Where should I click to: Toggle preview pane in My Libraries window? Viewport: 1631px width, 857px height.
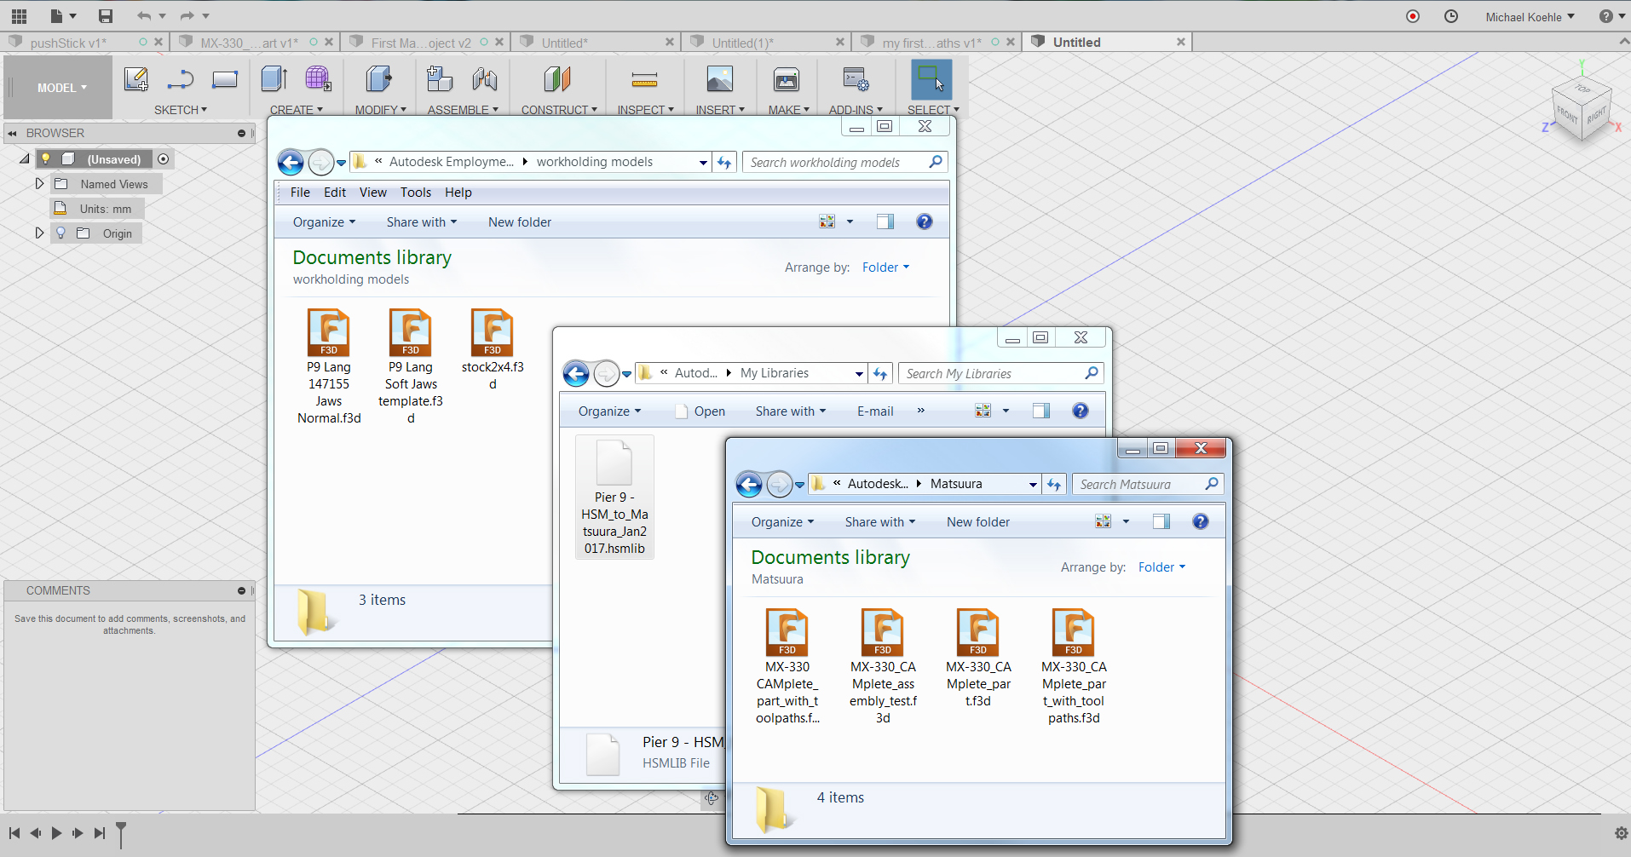coord(1041,411)
